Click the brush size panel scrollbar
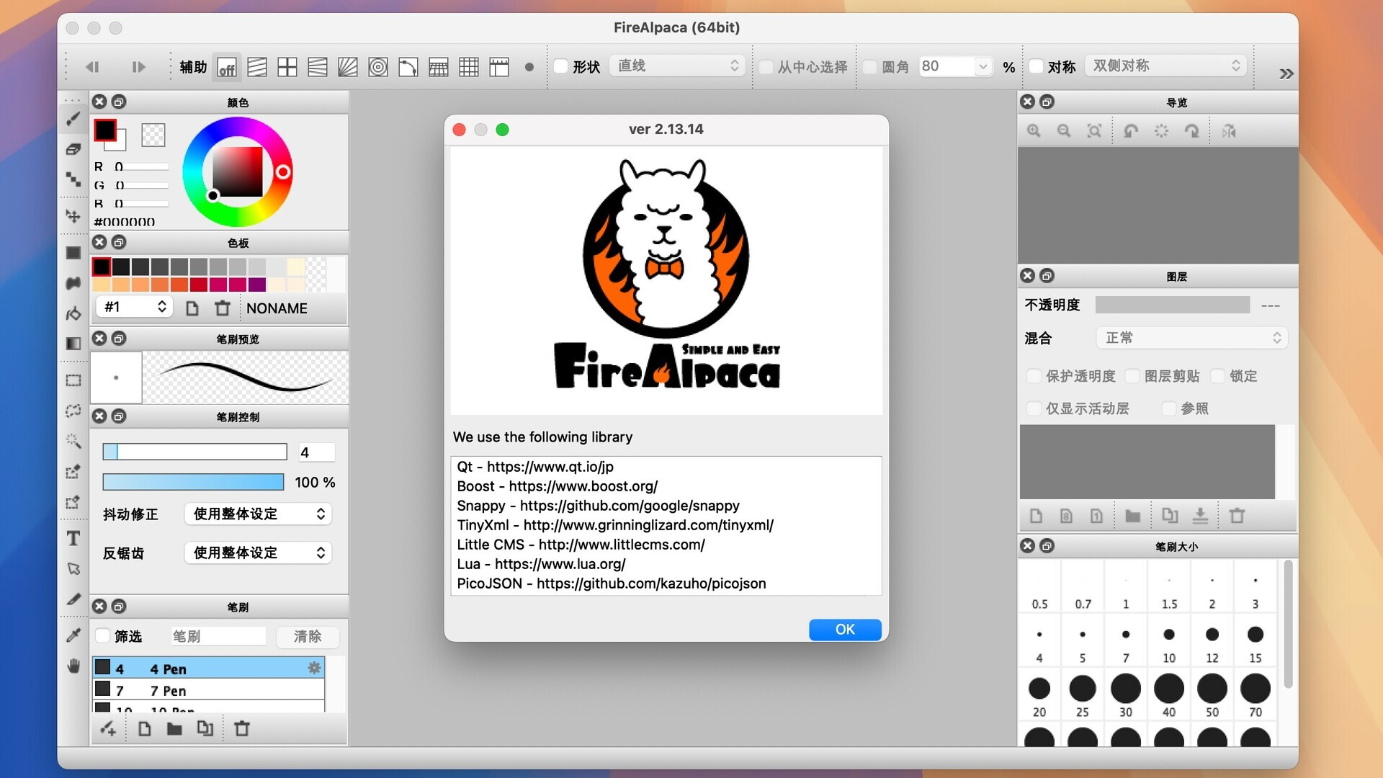Screen dimensions: 1383x778 [1288, 624]
